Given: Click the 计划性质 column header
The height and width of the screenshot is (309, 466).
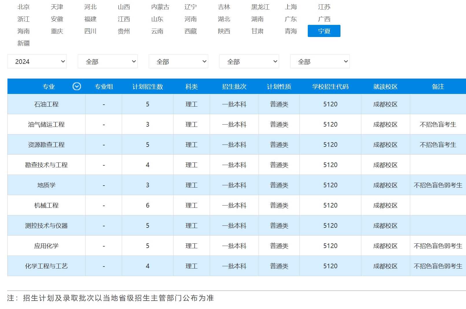Looking at the screenshot, I should [279, 86].
